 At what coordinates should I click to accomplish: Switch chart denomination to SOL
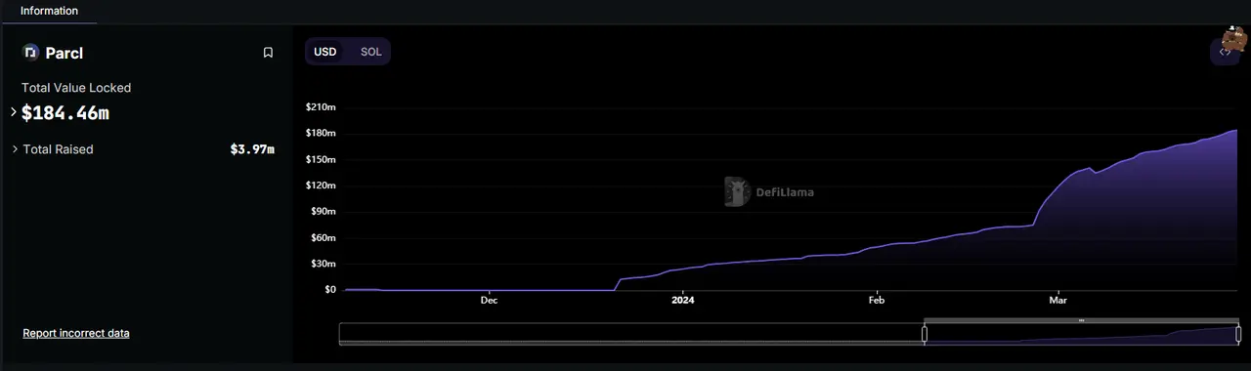click(371, 52)
